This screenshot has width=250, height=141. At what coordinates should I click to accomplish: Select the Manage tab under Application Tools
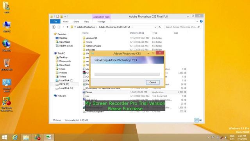coord(101,22)
